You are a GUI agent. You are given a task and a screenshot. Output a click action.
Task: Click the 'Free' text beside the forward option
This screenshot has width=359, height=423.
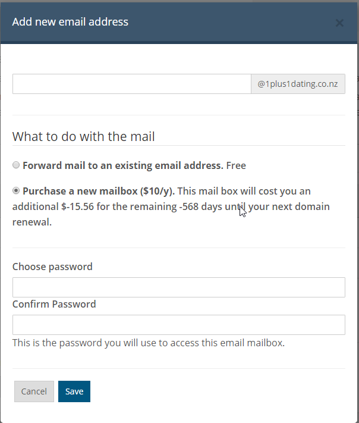point(236,165)
